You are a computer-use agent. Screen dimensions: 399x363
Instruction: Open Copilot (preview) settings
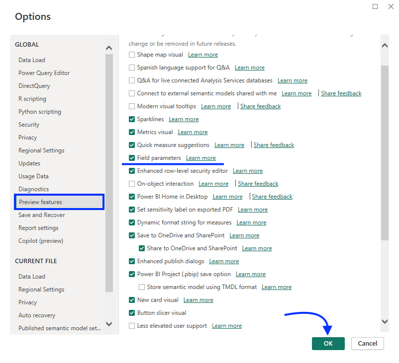(41, 241)
